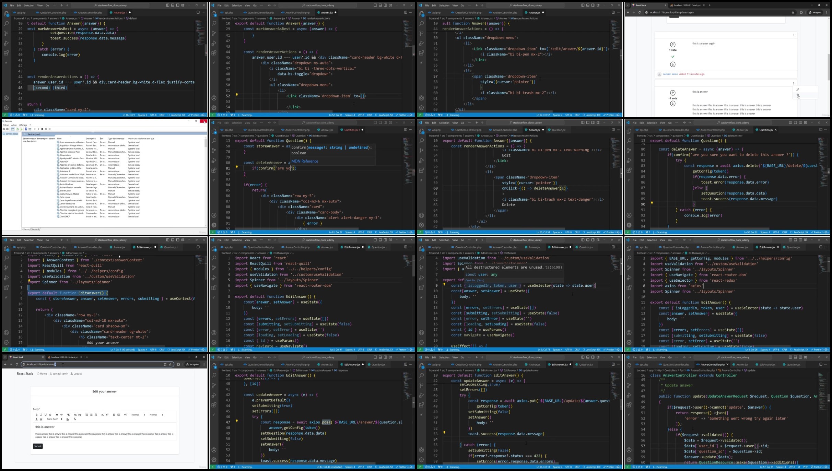Click the MDN Reference link in confirm tooltip
The width and height of the screenshot is (832, 471).
[x=305, y=161]
